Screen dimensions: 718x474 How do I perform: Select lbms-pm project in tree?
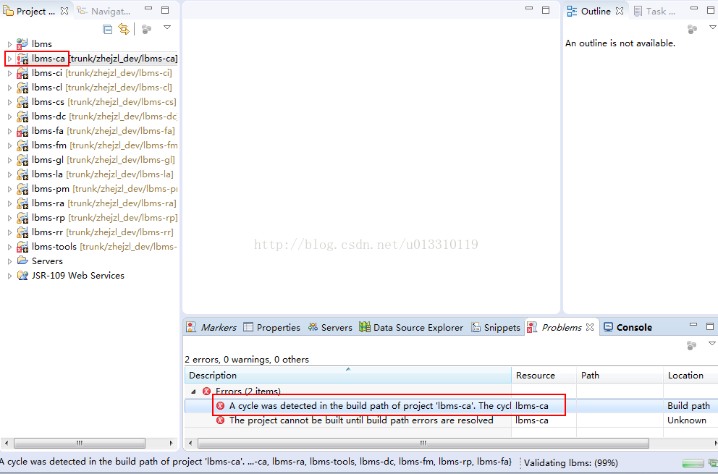coord(104,189)
